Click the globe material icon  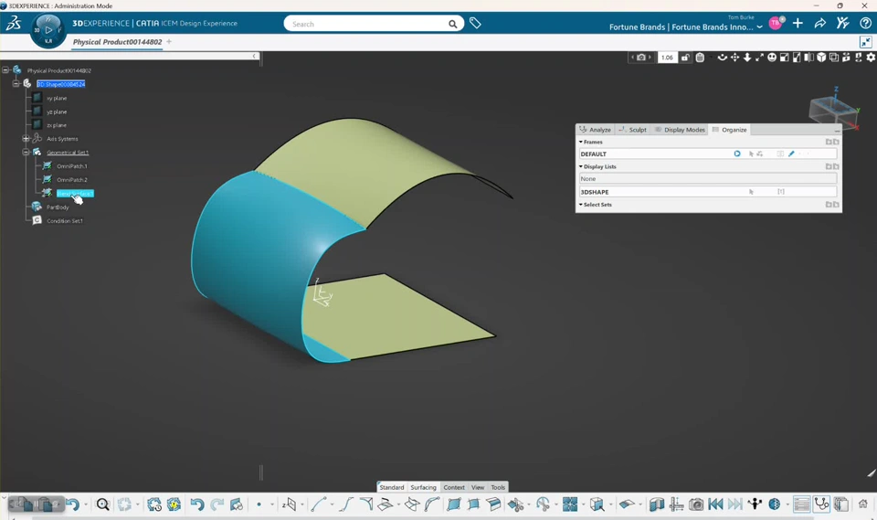[x=775, y=504]
